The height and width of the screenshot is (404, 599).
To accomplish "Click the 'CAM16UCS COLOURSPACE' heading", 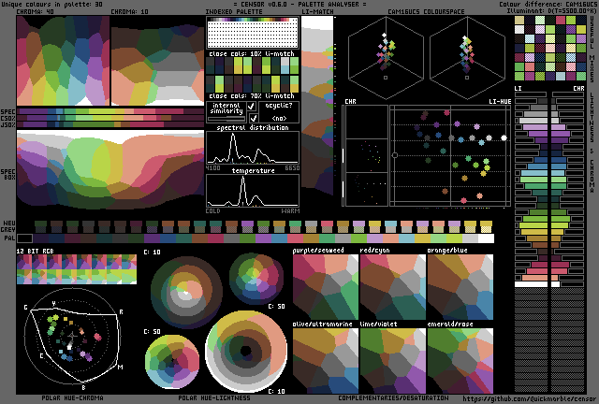I will [426, 11].
